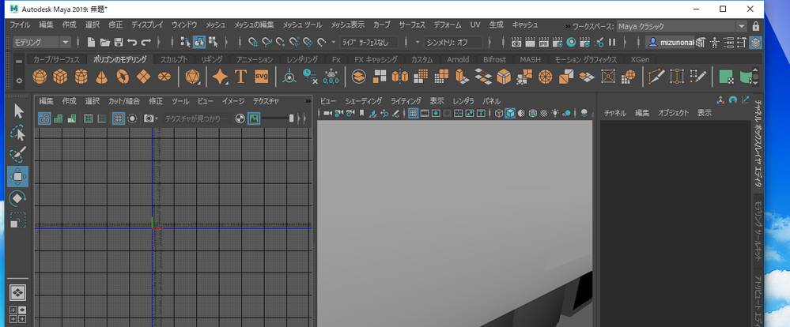Import SVG using the svg shelf icon

(x=262, y=77)
